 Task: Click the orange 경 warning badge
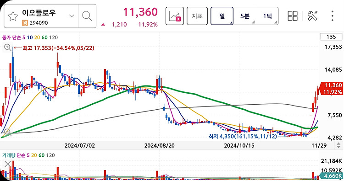pos(25,23)
